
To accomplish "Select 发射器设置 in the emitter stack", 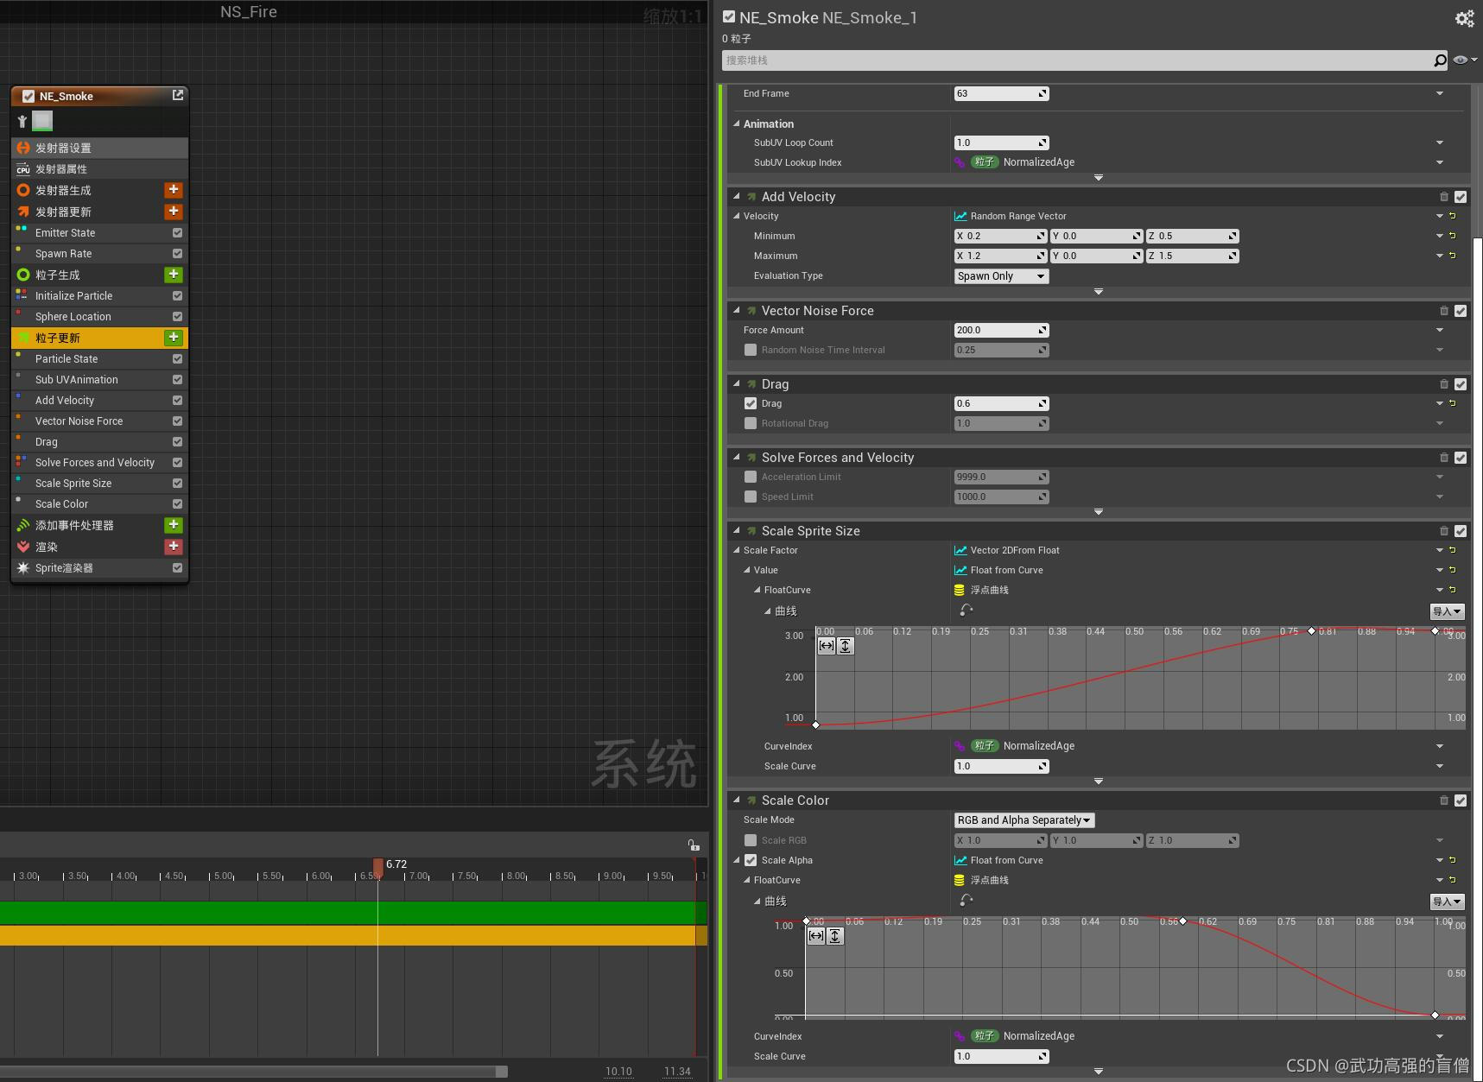I will (100, 149).
